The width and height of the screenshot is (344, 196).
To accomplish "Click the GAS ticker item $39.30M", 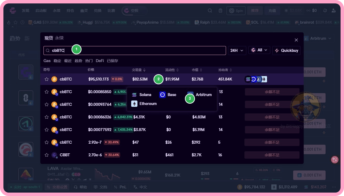I will 50,22.
